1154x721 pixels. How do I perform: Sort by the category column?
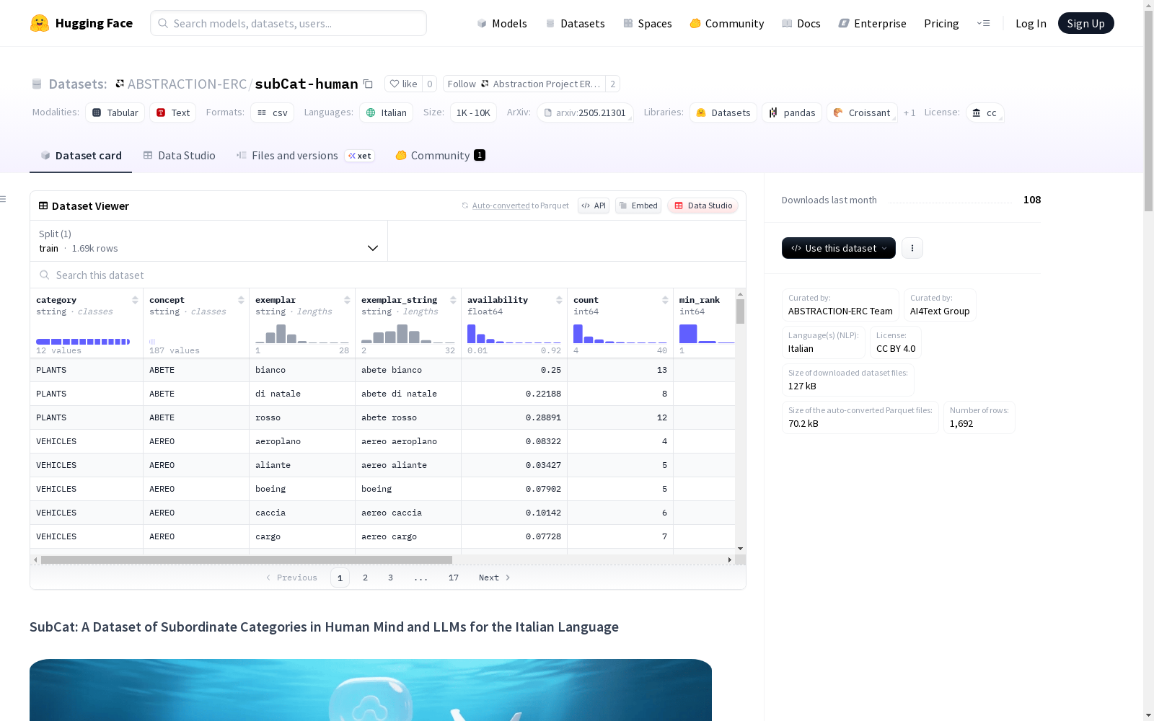tap(135, 300)
